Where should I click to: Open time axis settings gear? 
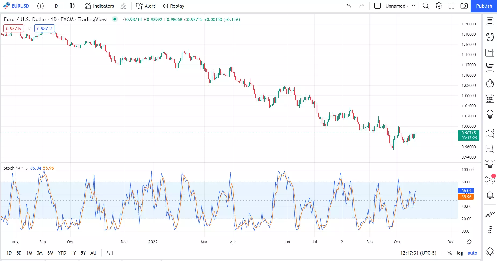(469, 242)
